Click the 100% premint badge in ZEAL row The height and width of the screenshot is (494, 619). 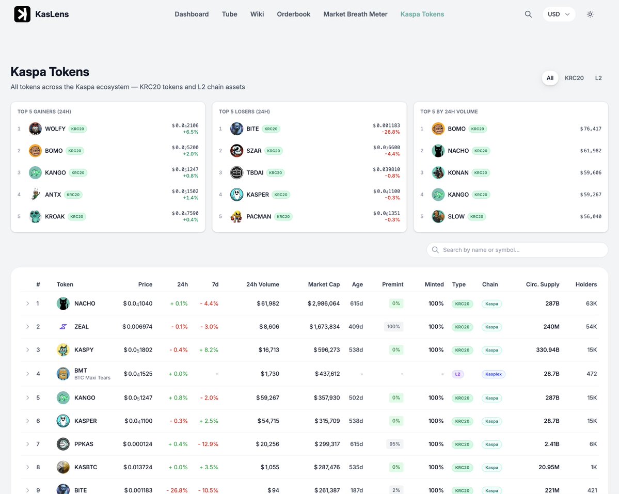(x=393, y=327)
